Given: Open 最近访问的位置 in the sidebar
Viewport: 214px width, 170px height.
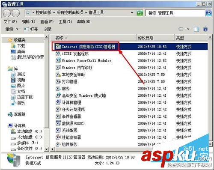Looking at the screenshot, I should (x=30, y=57).
